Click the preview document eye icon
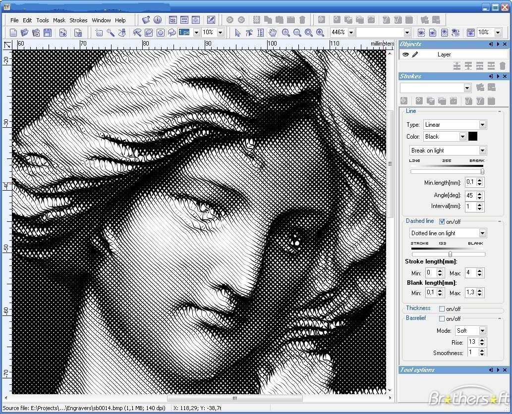512x414 pixels. (433, 33)
